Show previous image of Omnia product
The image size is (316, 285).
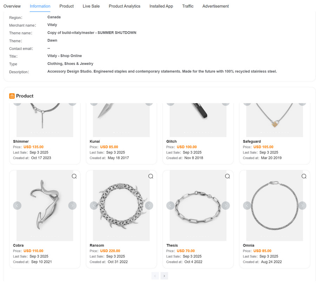pos(247,206)
